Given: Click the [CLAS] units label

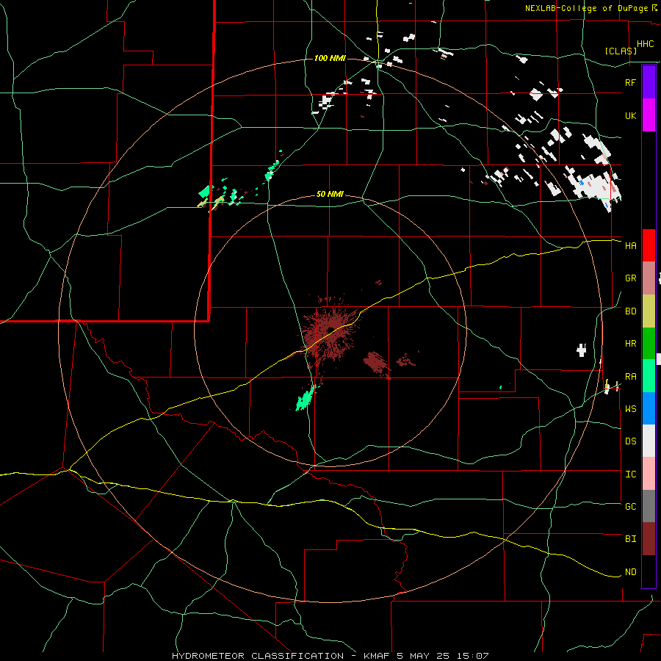Looking at the screenshot, I should click(621, 51).
